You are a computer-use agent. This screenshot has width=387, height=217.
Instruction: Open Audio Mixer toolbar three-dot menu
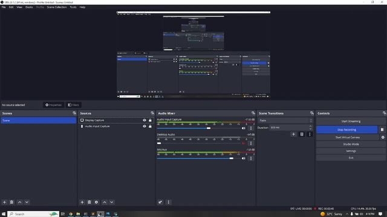[169, 203]
